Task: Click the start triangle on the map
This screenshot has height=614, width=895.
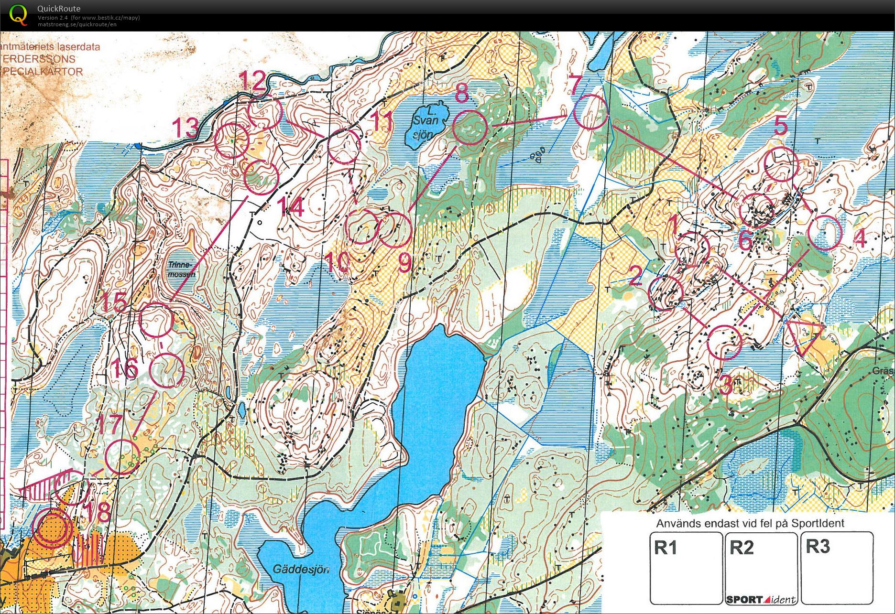Action: click(804, 338)
